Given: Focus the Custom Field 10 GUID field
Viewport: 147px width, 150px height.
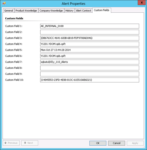Looking at the screenshot, I should click(x=90, y=80).
